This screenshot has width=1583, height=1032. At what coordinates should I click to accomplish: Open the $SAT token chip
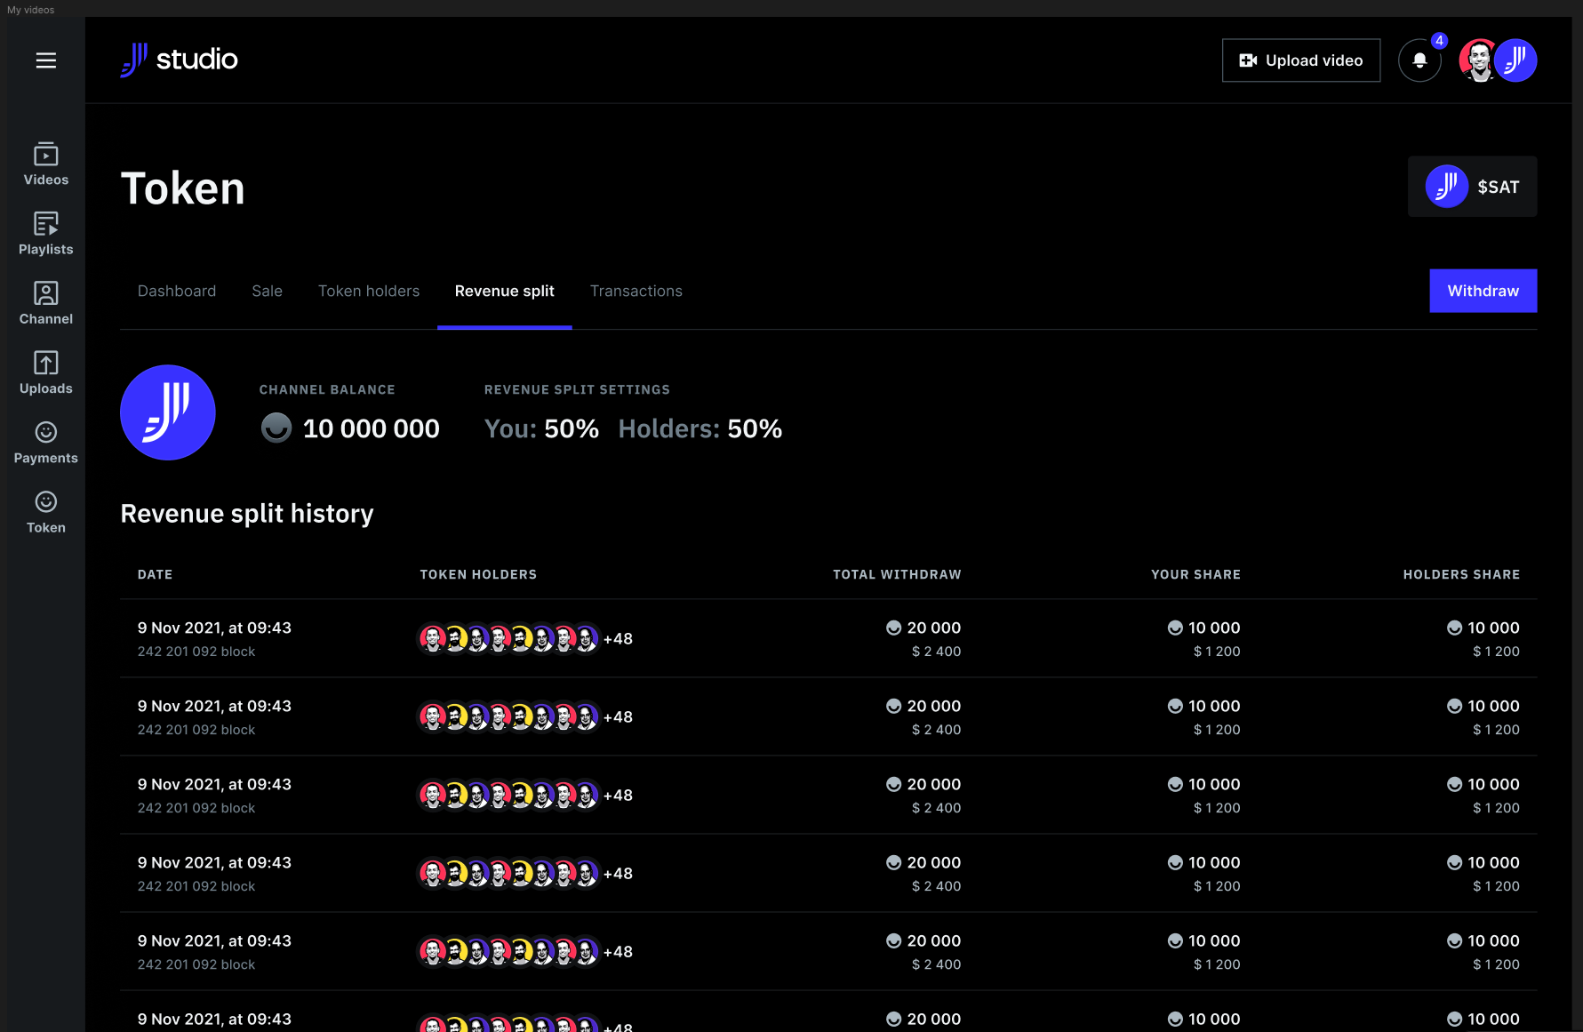point(1472,187)
